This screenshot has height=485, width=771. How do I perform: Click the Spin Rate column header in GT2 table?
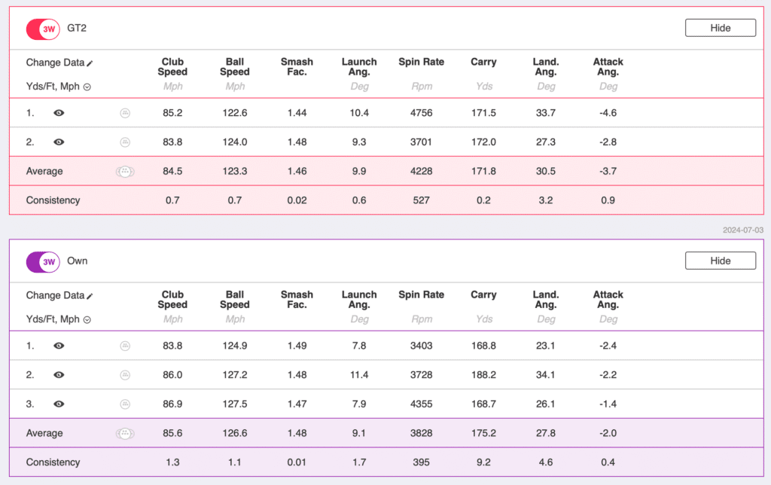coord(421,63)
